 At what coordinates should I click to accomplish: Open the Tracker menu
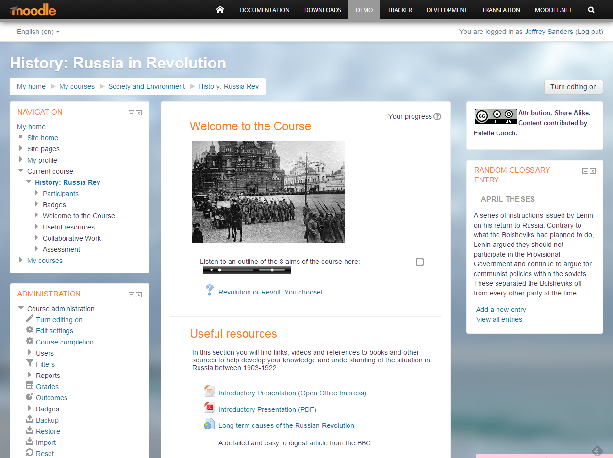[x=400, y=10]
